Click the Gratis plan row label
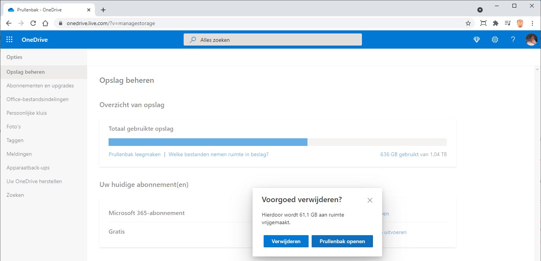Viewport: 541px width, 261px height. point(117,231)
